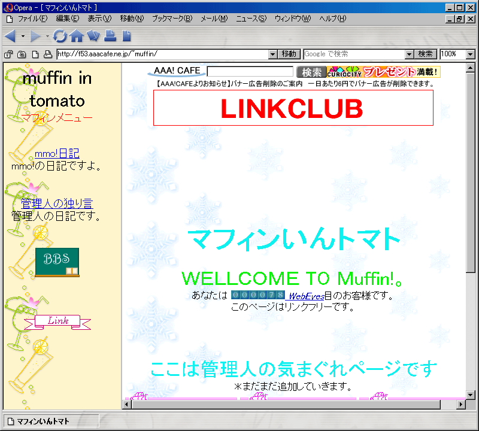Click the padlock security icon
The image size is (479, 431).
(x=8, y=54)
